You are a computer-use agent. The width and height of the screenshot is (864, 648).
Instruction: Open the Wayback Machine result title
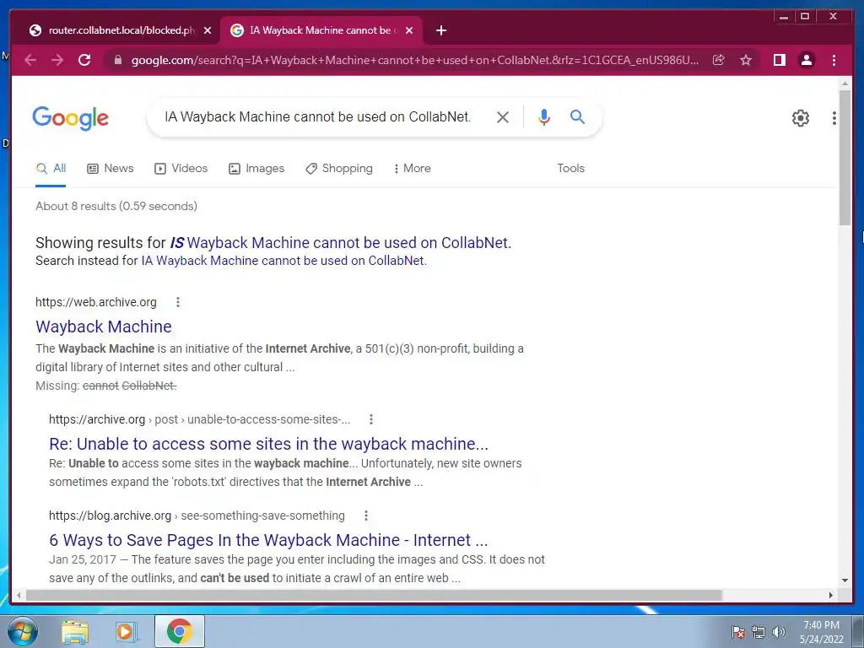tap(104, 327)
